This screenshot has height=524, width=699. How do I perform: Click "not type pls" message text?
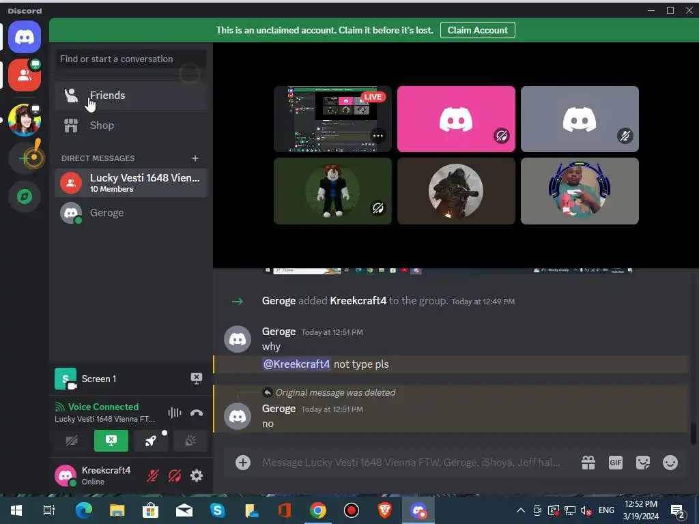click(x=361, y=364)
